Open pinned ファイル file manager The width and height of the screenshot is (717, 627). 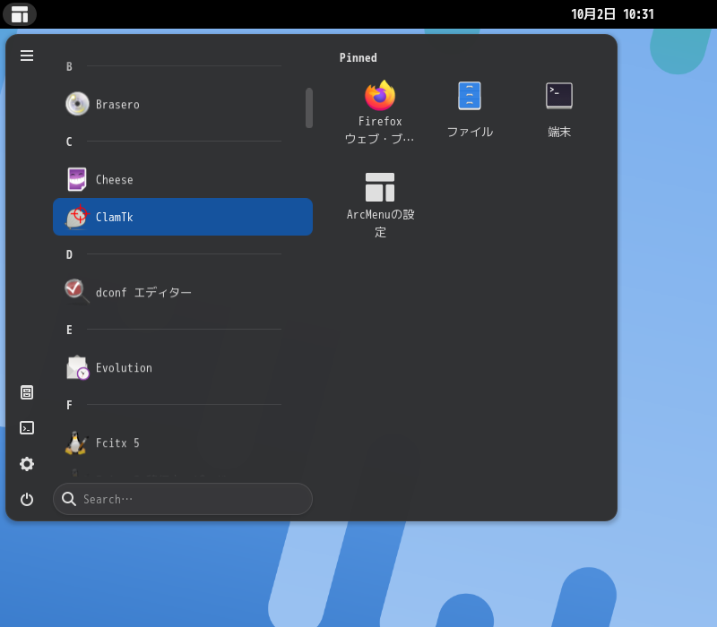tap(470, 110)
